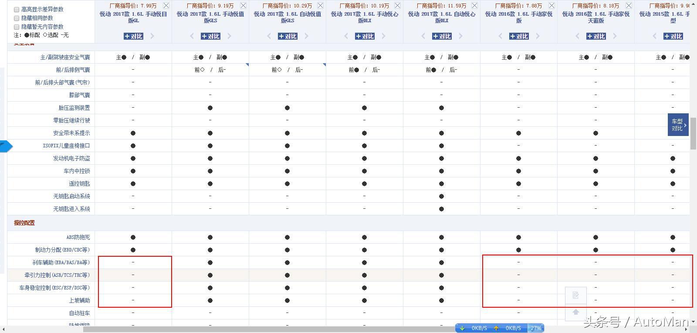Close the 7.88万 2016款 手动家悦版 column

click(552, 5)
